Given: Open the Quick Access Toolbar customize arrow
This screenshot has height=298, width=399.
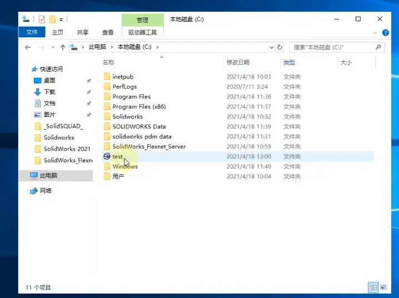Looking at the screenshot, I should tap(61, 19).
